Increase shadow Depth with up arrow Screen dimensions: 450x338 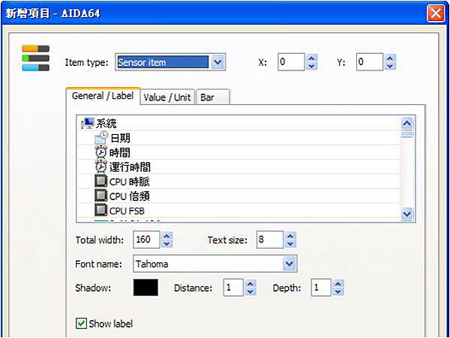[338, 283]
